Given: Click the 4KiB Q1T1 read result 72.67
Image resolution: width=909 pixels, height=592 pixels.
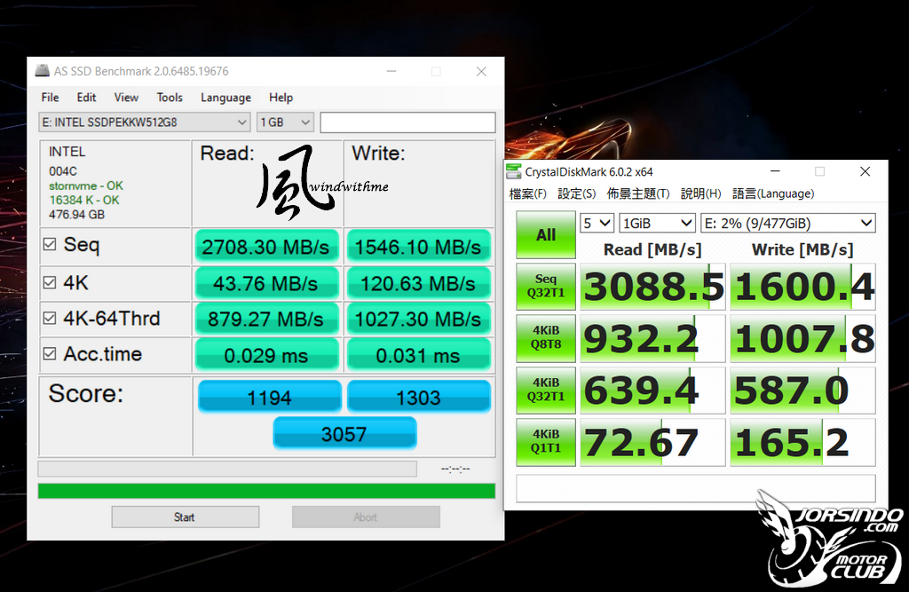Looking at the screenshot, I should click(x=652, y=442).
